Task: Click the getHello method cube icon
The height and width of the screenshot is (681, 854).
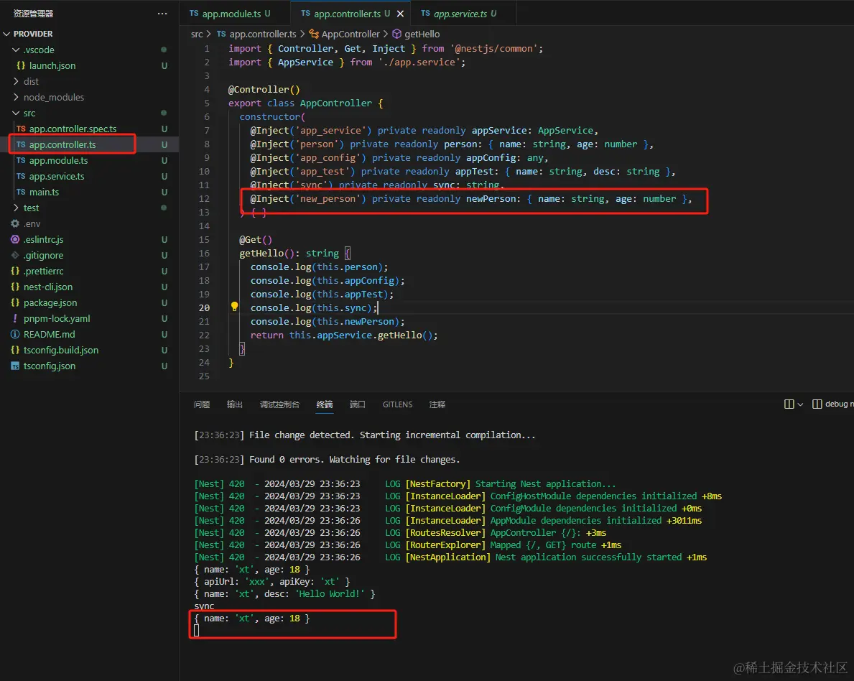Action: (397, 34)
